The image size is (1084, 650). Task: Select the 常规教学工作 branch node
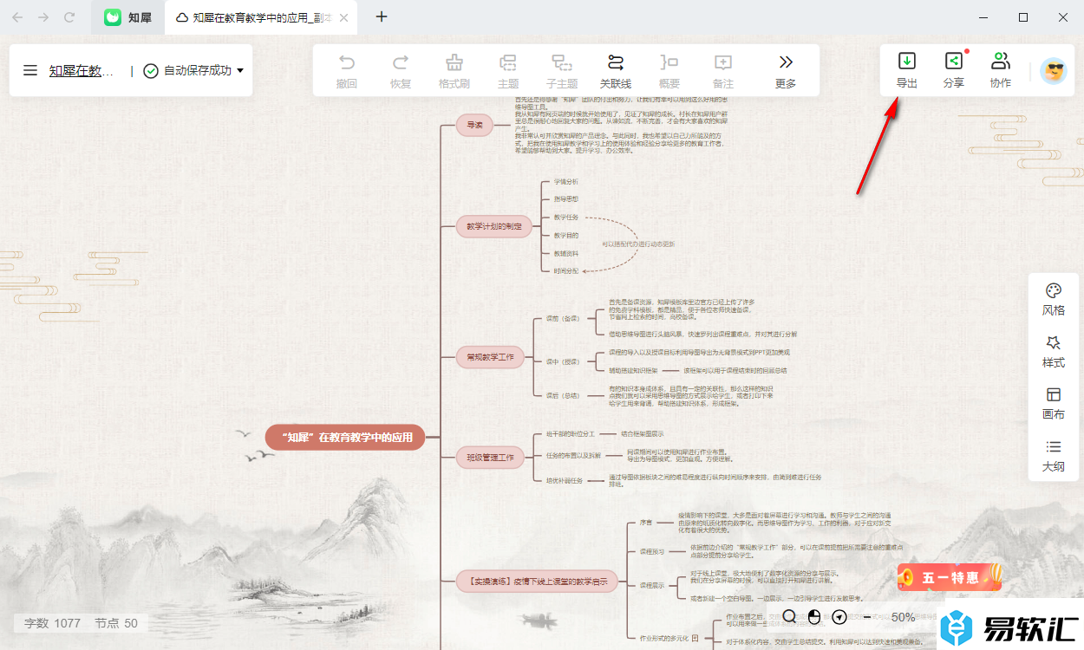[490, 356]
